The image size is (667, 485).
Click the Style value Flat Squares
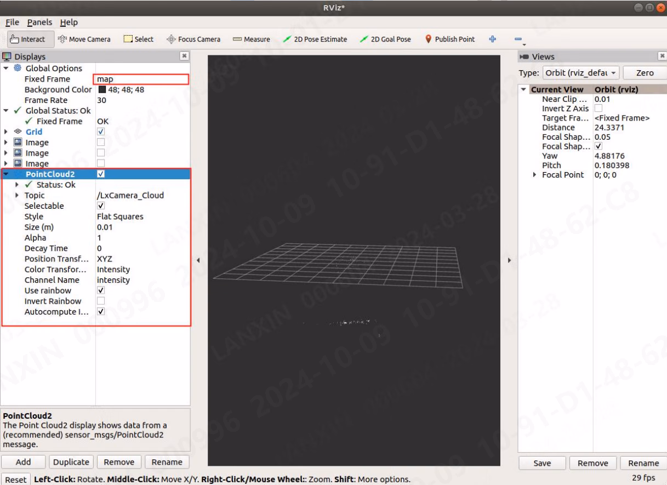(x=120, y=216)
